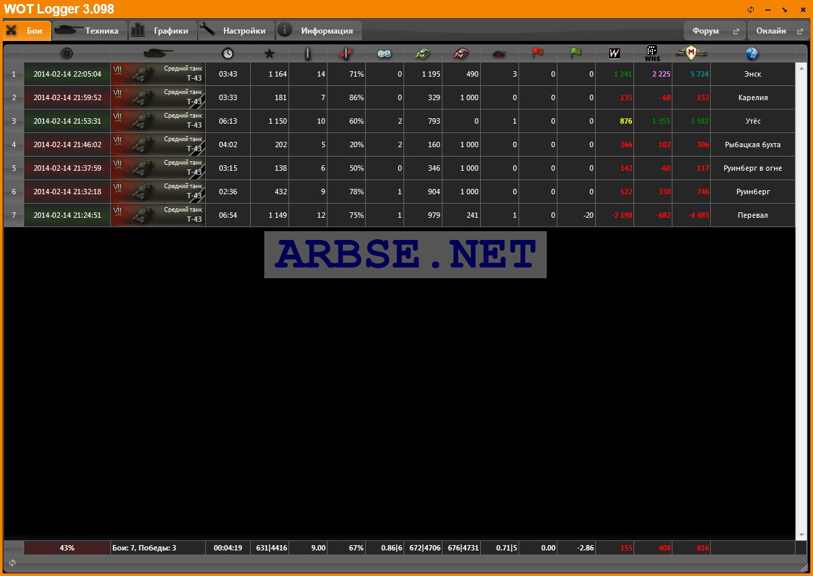Sort by damage received red tank icon
The image size is (813, 576).
[x=461, y=53]
